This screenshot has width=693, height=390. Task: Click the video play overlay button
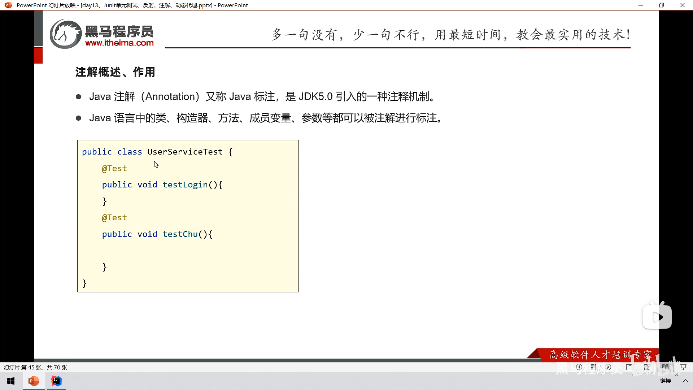tap(657, 317)
